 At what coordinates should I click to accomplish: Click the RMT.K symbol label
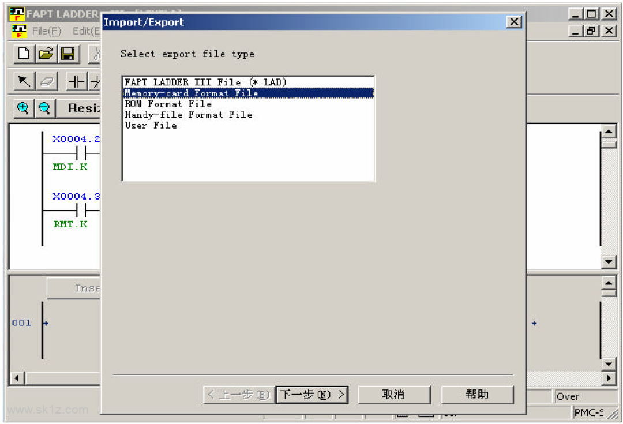(70, 224)
